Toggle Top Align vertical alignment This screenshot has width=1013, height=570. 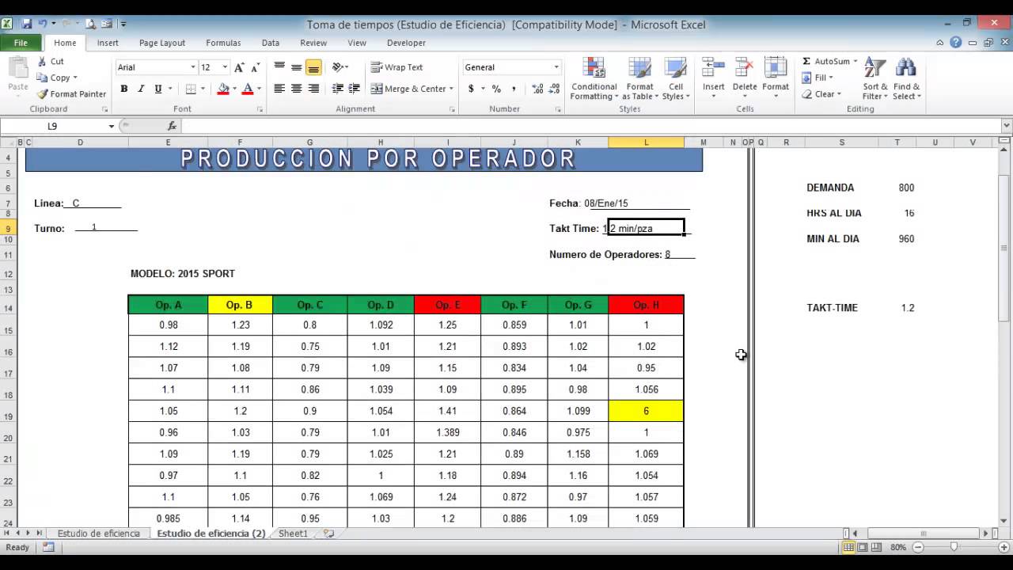pos(279,67)
